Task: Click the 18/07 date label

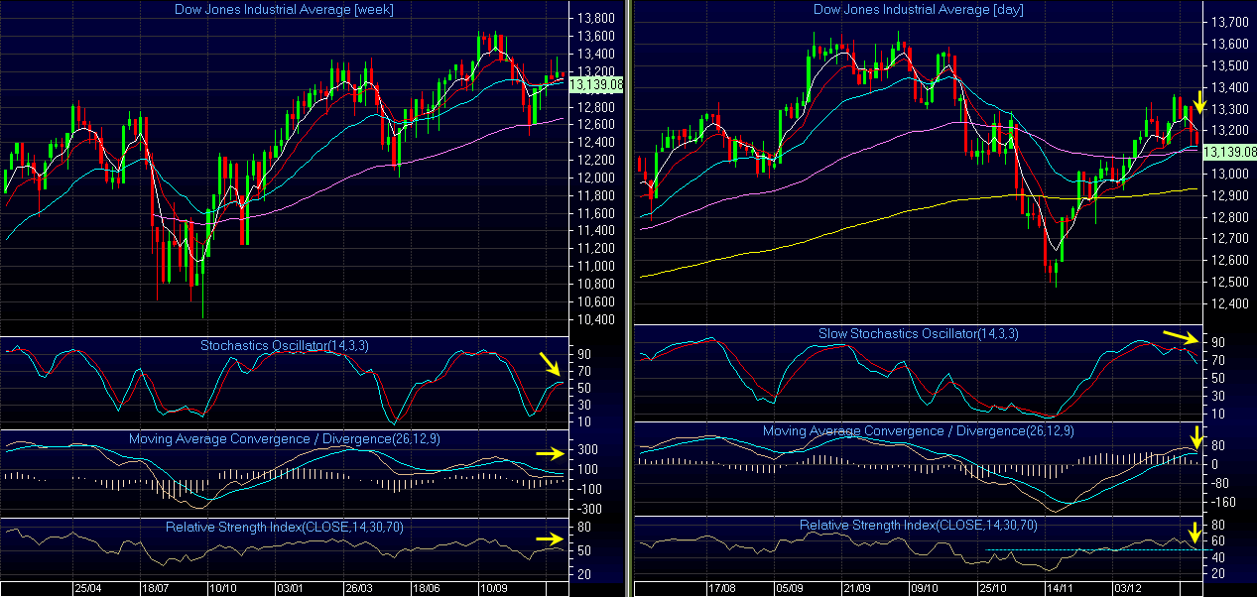Action: click(x=155, y=587)
